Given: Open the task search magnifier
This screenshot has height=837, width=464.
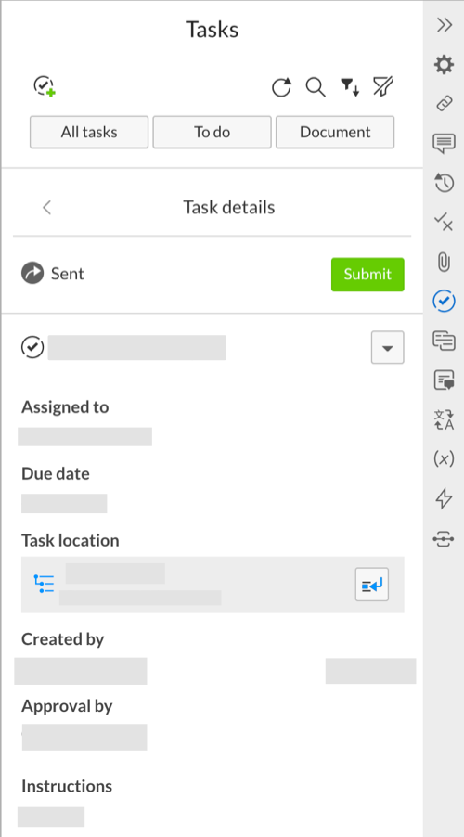Looking at the screenshot, I should 316,87.
